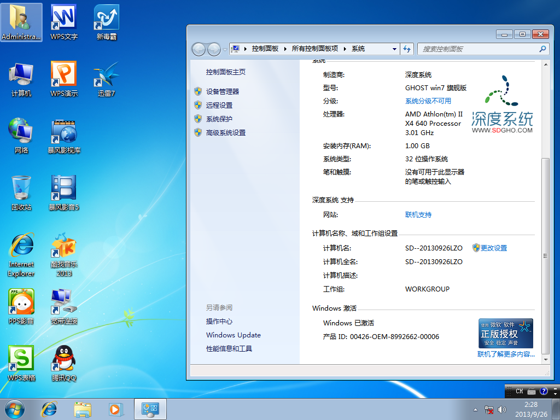Screen dimensions: 560x420
Task: Open the Administrator folder desktop icon
Action: [x=21, y=22]
